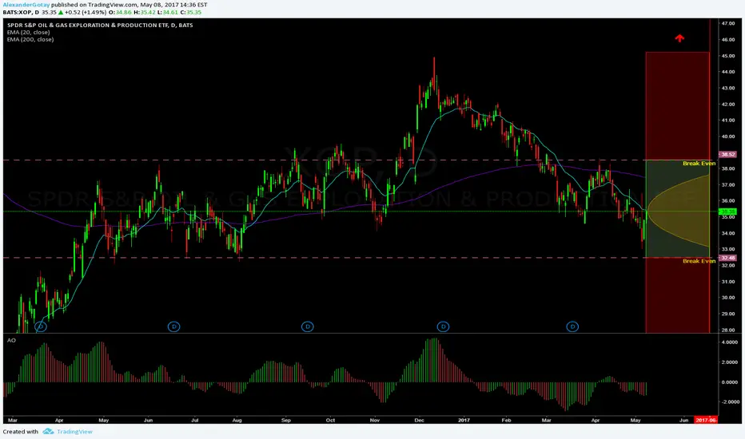The height and width of the screenshot is (439, 745).
Task: Click the '28.00' price axis value
Action: pyautogui.click(x=728, y=330)
